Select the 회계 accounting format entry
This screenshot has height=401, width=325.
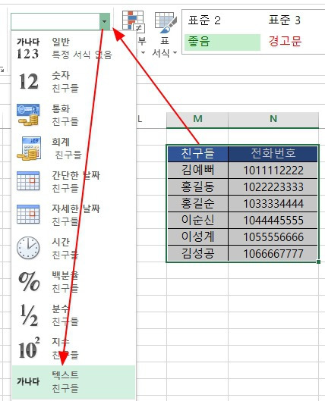coord(74,148)
